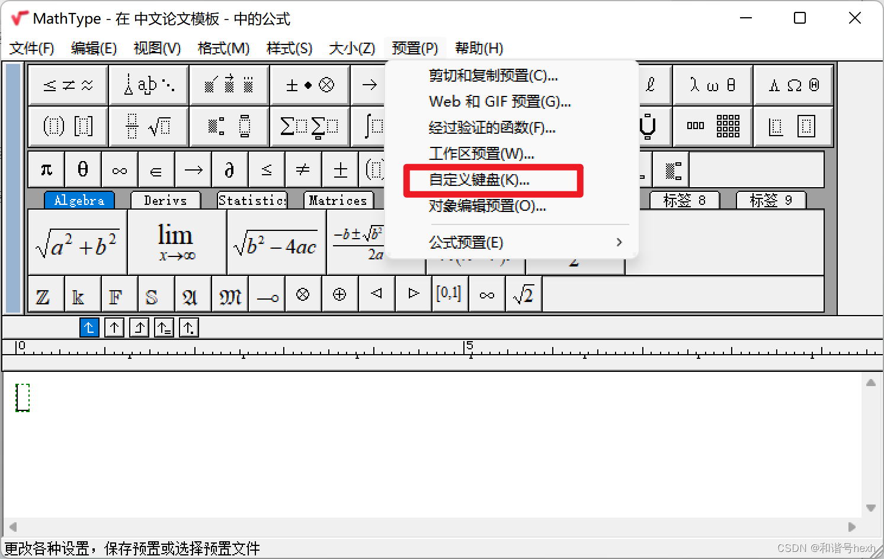Insert the plus-minus symbol
The width and height of the screenshot is (884, 559).
coord(339,169)
